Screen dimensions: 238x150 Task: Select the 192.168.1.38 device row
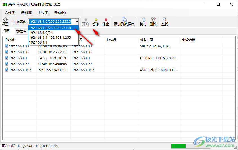coord(19,52)
